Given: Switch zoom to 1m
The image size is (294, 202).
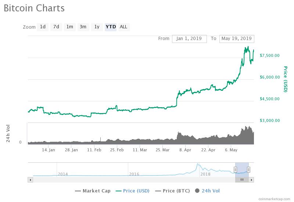Looking at the screenshot, I should click(69, 27).
